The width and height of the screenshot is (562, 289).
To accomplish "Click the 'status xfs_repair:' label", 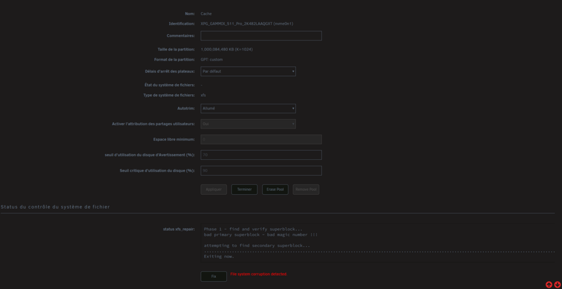I will click(x=179, y=230).
